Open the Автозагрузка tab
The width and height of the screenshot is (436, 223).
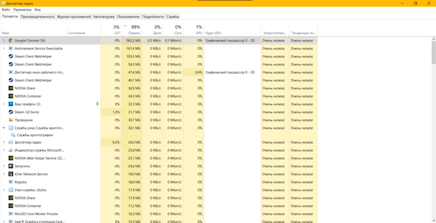(x=104, y=16)
